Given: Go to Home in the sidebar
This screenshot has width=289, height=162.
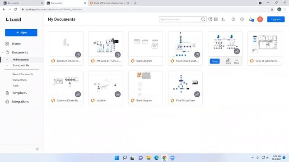Looking at the screenshot, I should pyautogui.click(x=16, y=44).
